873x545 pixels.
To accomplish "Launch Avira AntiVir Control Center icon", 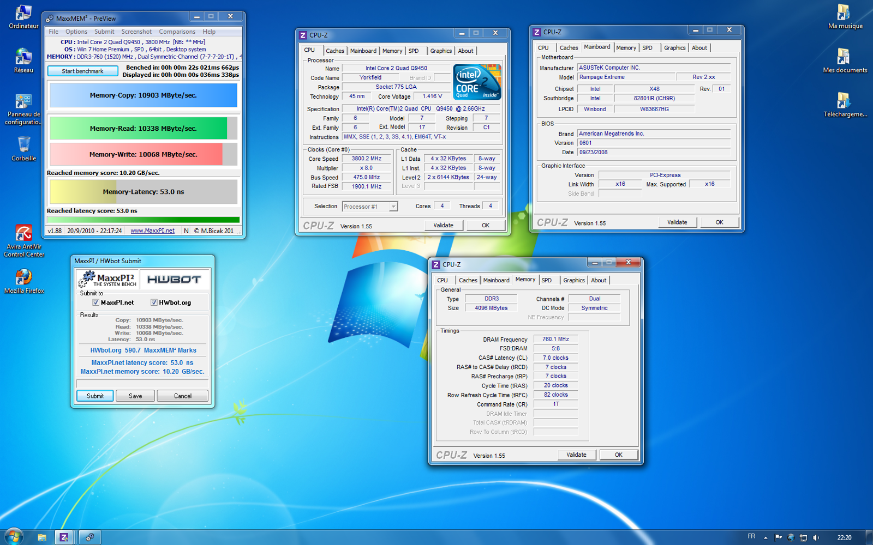I will [23, 241].
